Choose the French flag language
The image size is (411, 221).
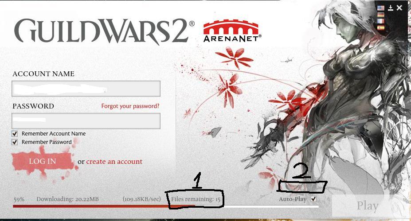tap(381, 21)
